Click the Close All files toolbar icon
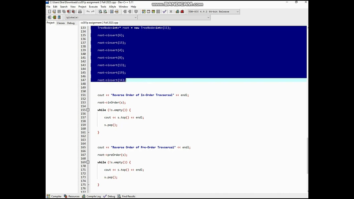Image resolution: width=354 pixels, height=199 pixels. tap(74, 12)
